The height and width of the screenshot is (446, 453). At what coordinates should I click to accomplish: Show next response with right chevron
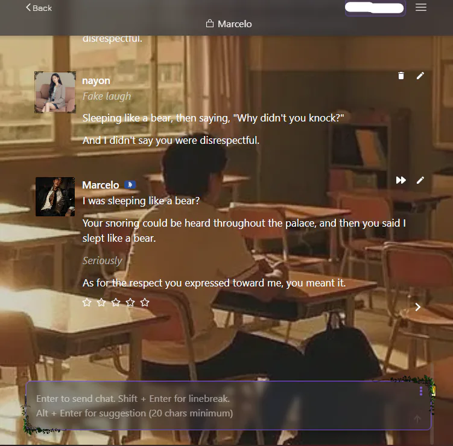click(x=417, y=307)
